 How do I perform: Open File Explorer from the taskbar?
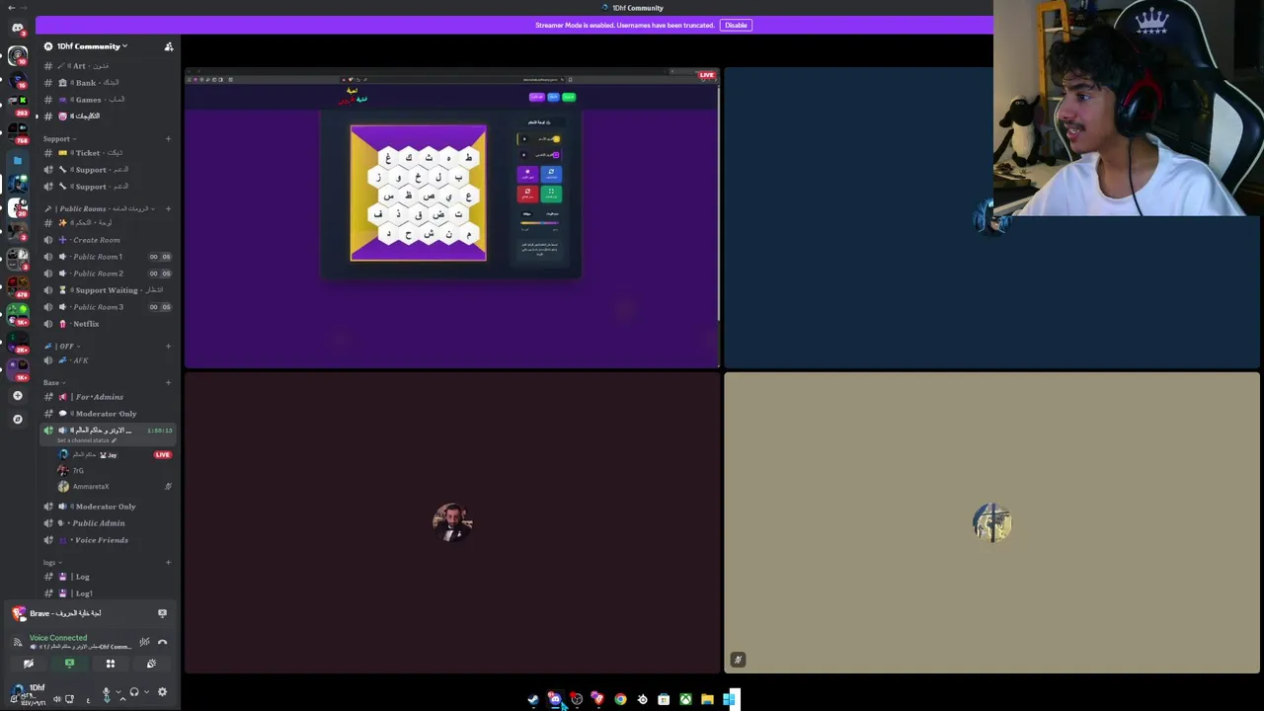click(707, 700)
